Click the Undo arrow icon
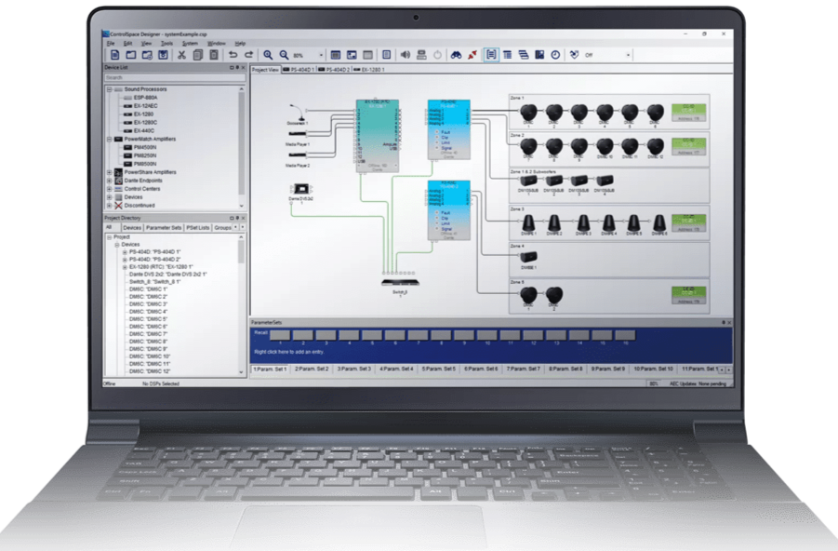The image size is (838, 551). tap(233, 55)
